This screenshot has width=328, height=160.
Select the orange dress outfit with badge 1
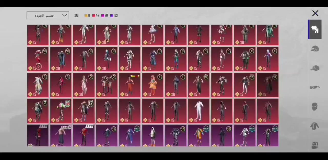coord(153,85)
